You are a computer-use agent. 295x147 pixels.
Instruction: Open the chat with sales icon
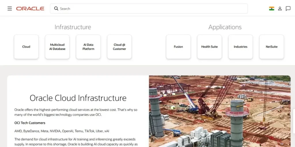[x=288, y=9]
